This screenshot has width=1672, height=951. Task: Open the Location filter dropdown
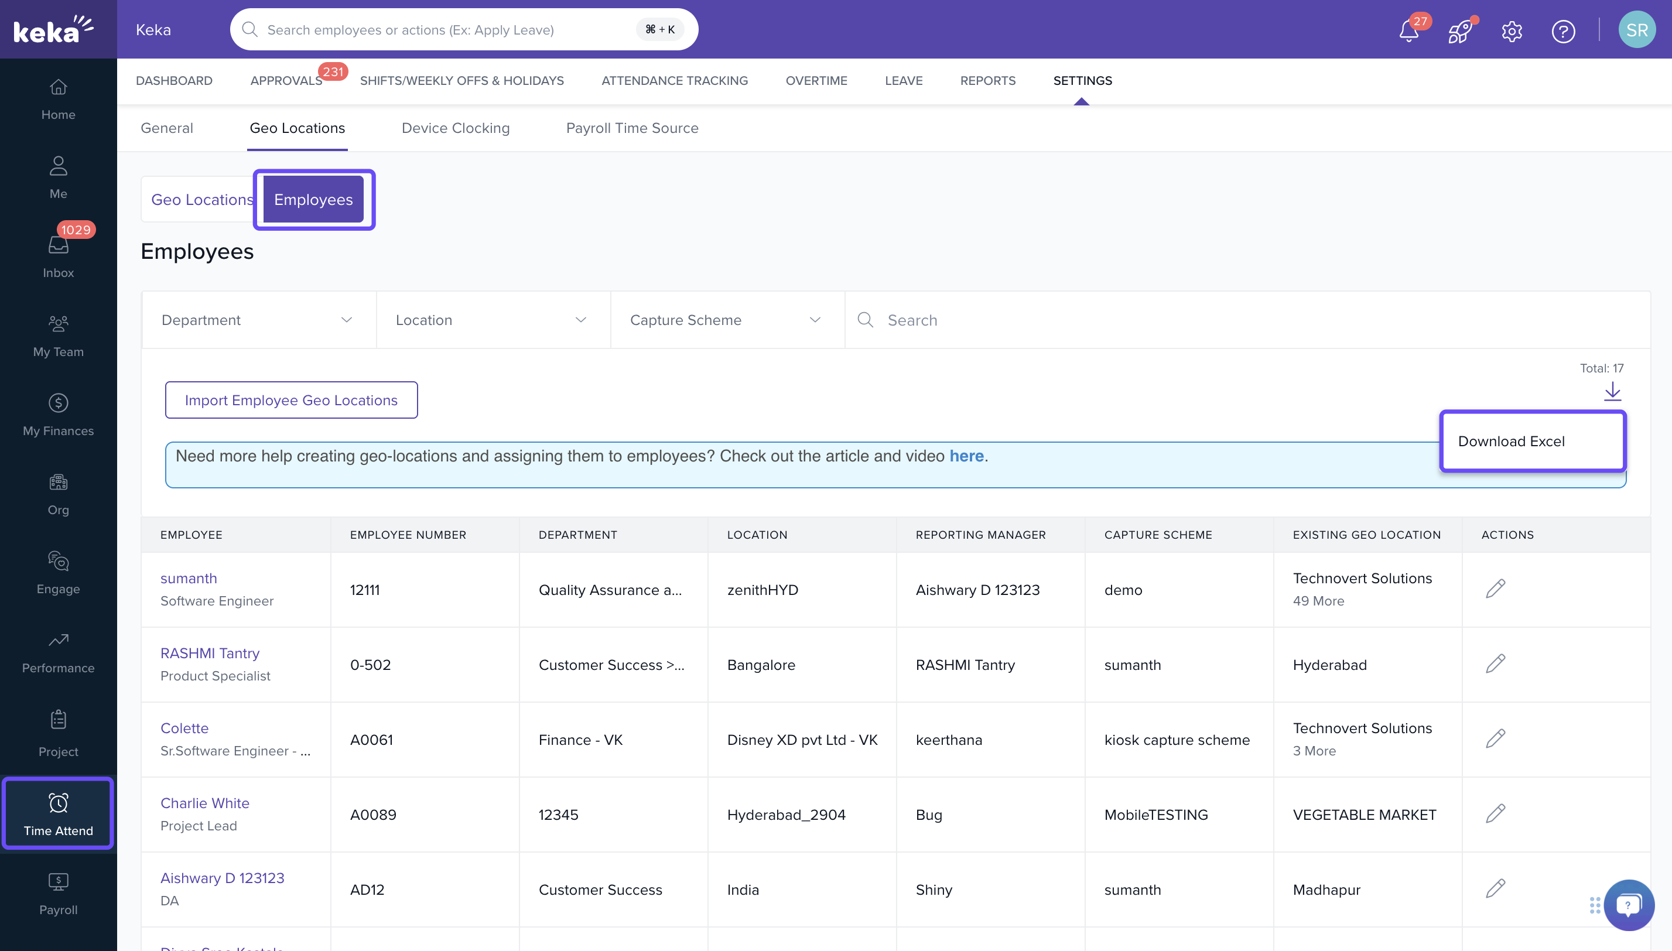(x=493, y=320)
